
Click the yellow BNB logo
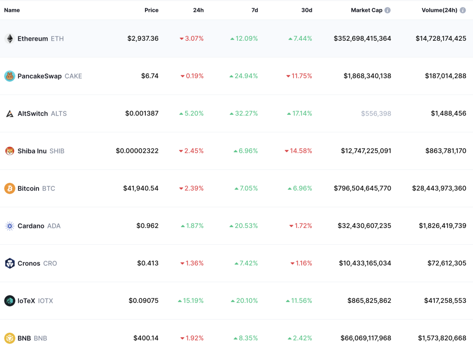(10, 338)
